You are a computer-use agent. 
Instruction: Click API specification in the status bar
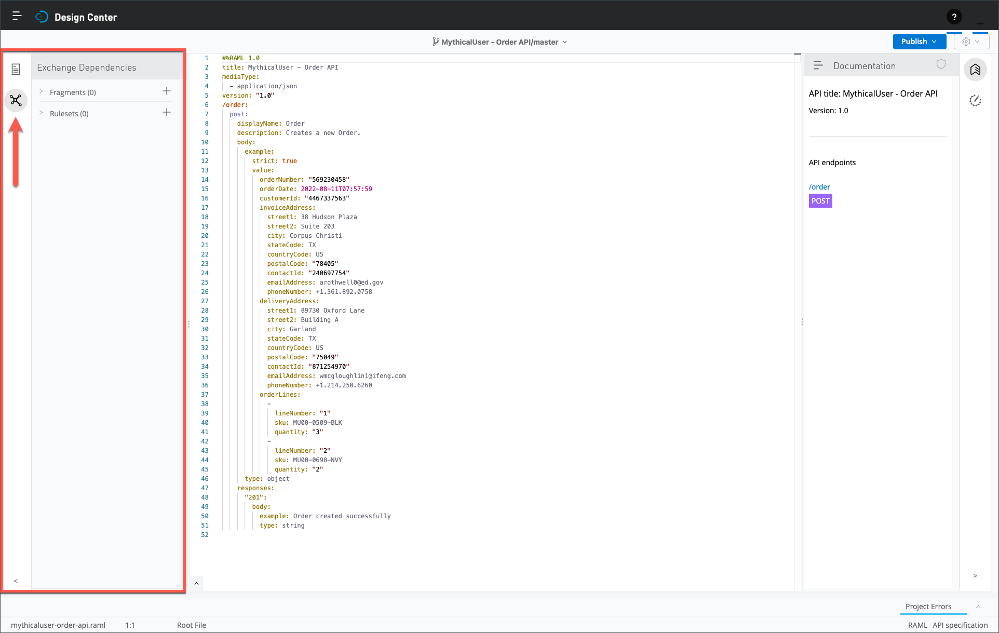click(x=960, y=625)
